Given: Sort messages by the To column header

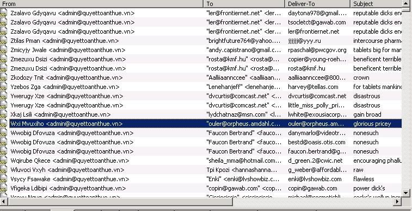Looking at the screenshot, I should point(244,4).
